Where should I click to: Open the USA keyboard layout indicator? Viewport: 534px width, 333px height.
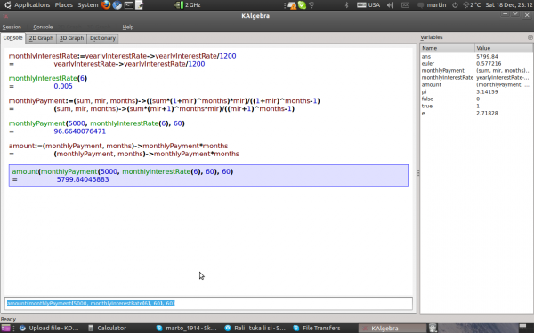click(x=368, y=4)
